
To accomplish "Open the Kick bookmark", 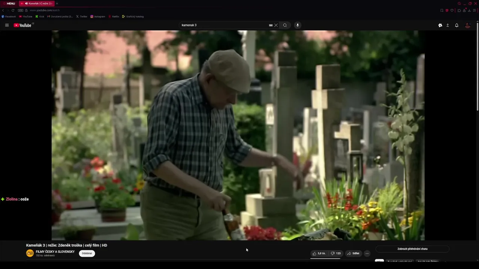I will [x=40, y=16].
